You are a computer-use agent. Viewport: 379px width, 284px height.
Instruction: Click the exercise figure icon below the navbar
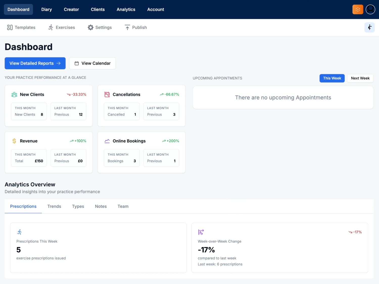[x=369, y=27]
